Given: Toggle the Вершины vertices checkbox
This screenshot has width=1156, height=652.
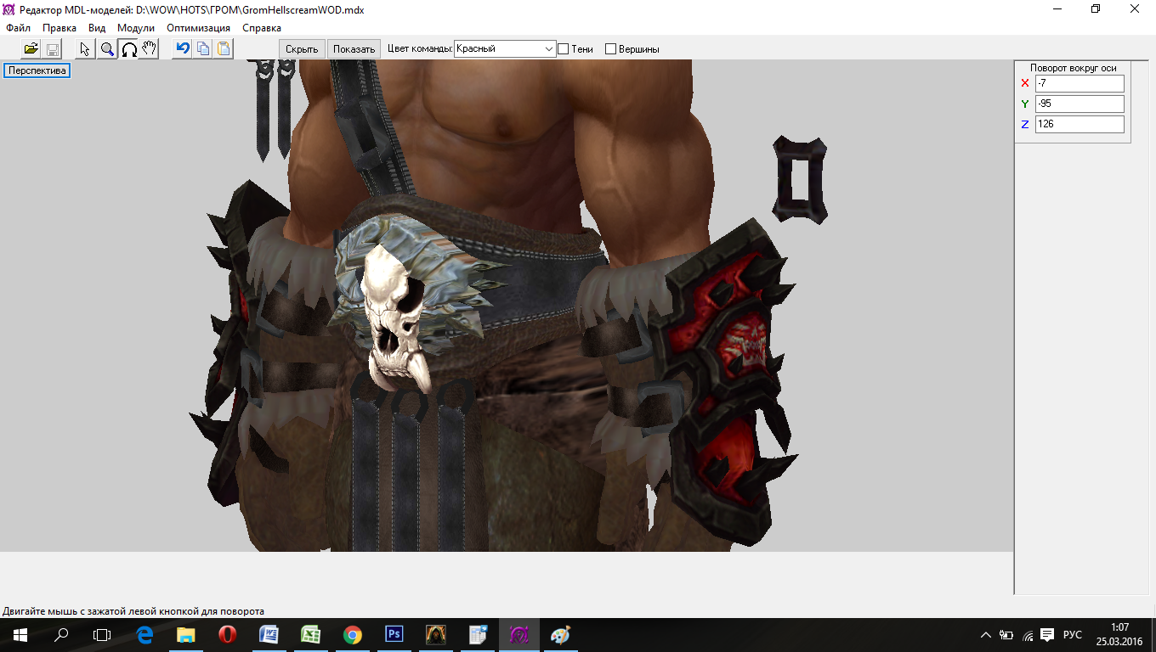Looking at the screenshot, I should [x=610, y=49].
